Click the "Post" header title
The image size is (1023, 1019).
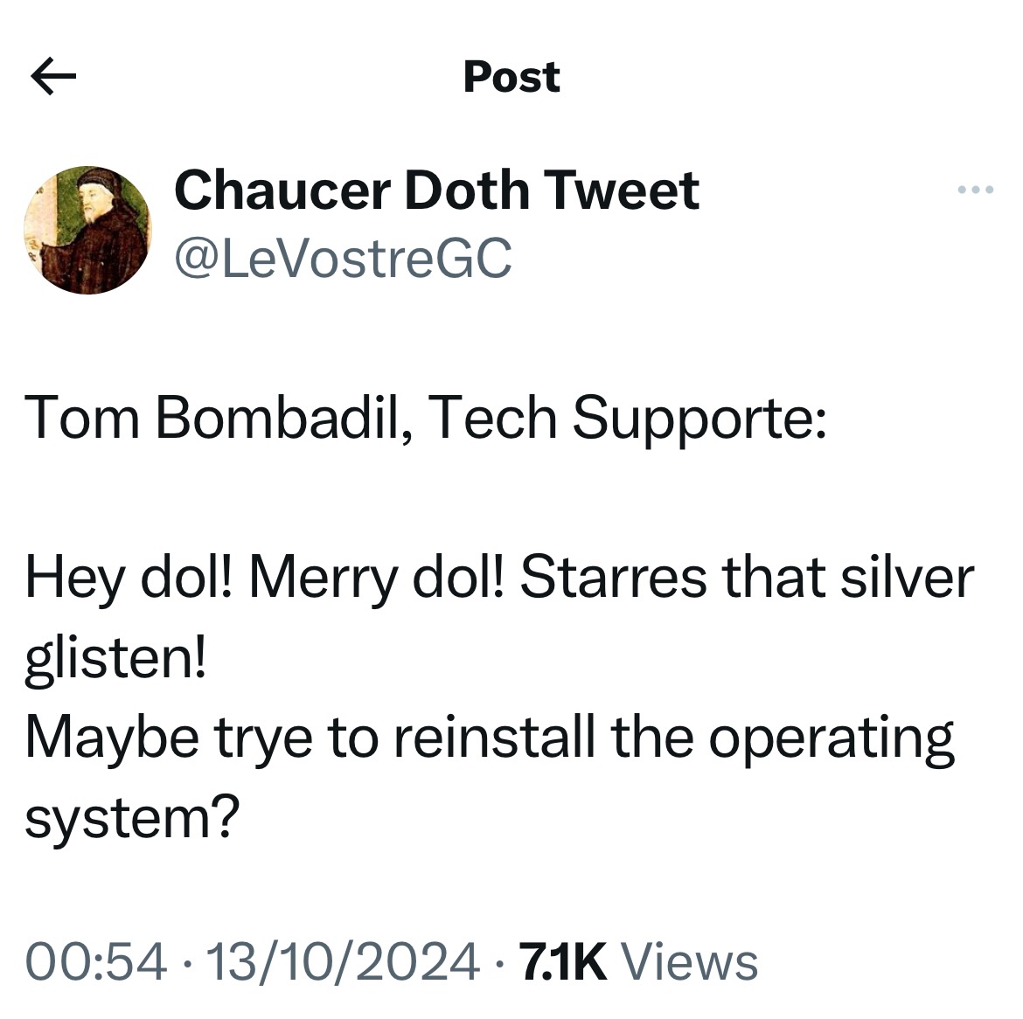(x=511, y=77)
